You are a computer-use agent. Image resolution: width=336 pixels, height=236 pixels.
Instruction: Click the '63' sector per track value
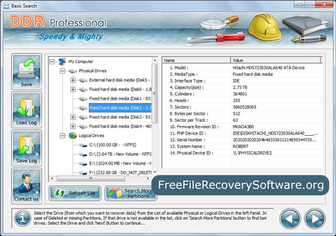(x=235, y=120)
